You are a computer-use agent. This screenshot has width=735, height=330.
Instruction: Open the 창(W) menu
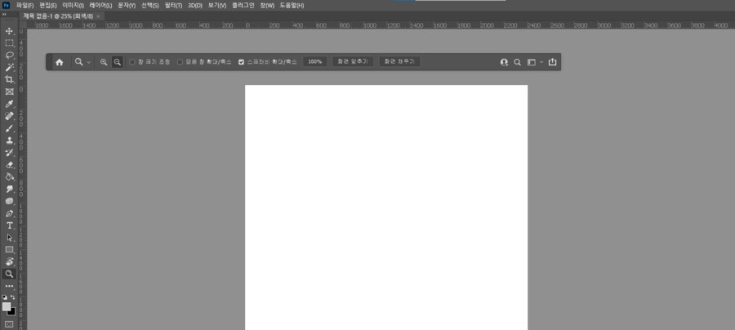point(267,6)
